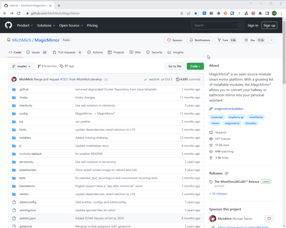Click the Notion extension icon
286x228 pixels.
point(211,13)
